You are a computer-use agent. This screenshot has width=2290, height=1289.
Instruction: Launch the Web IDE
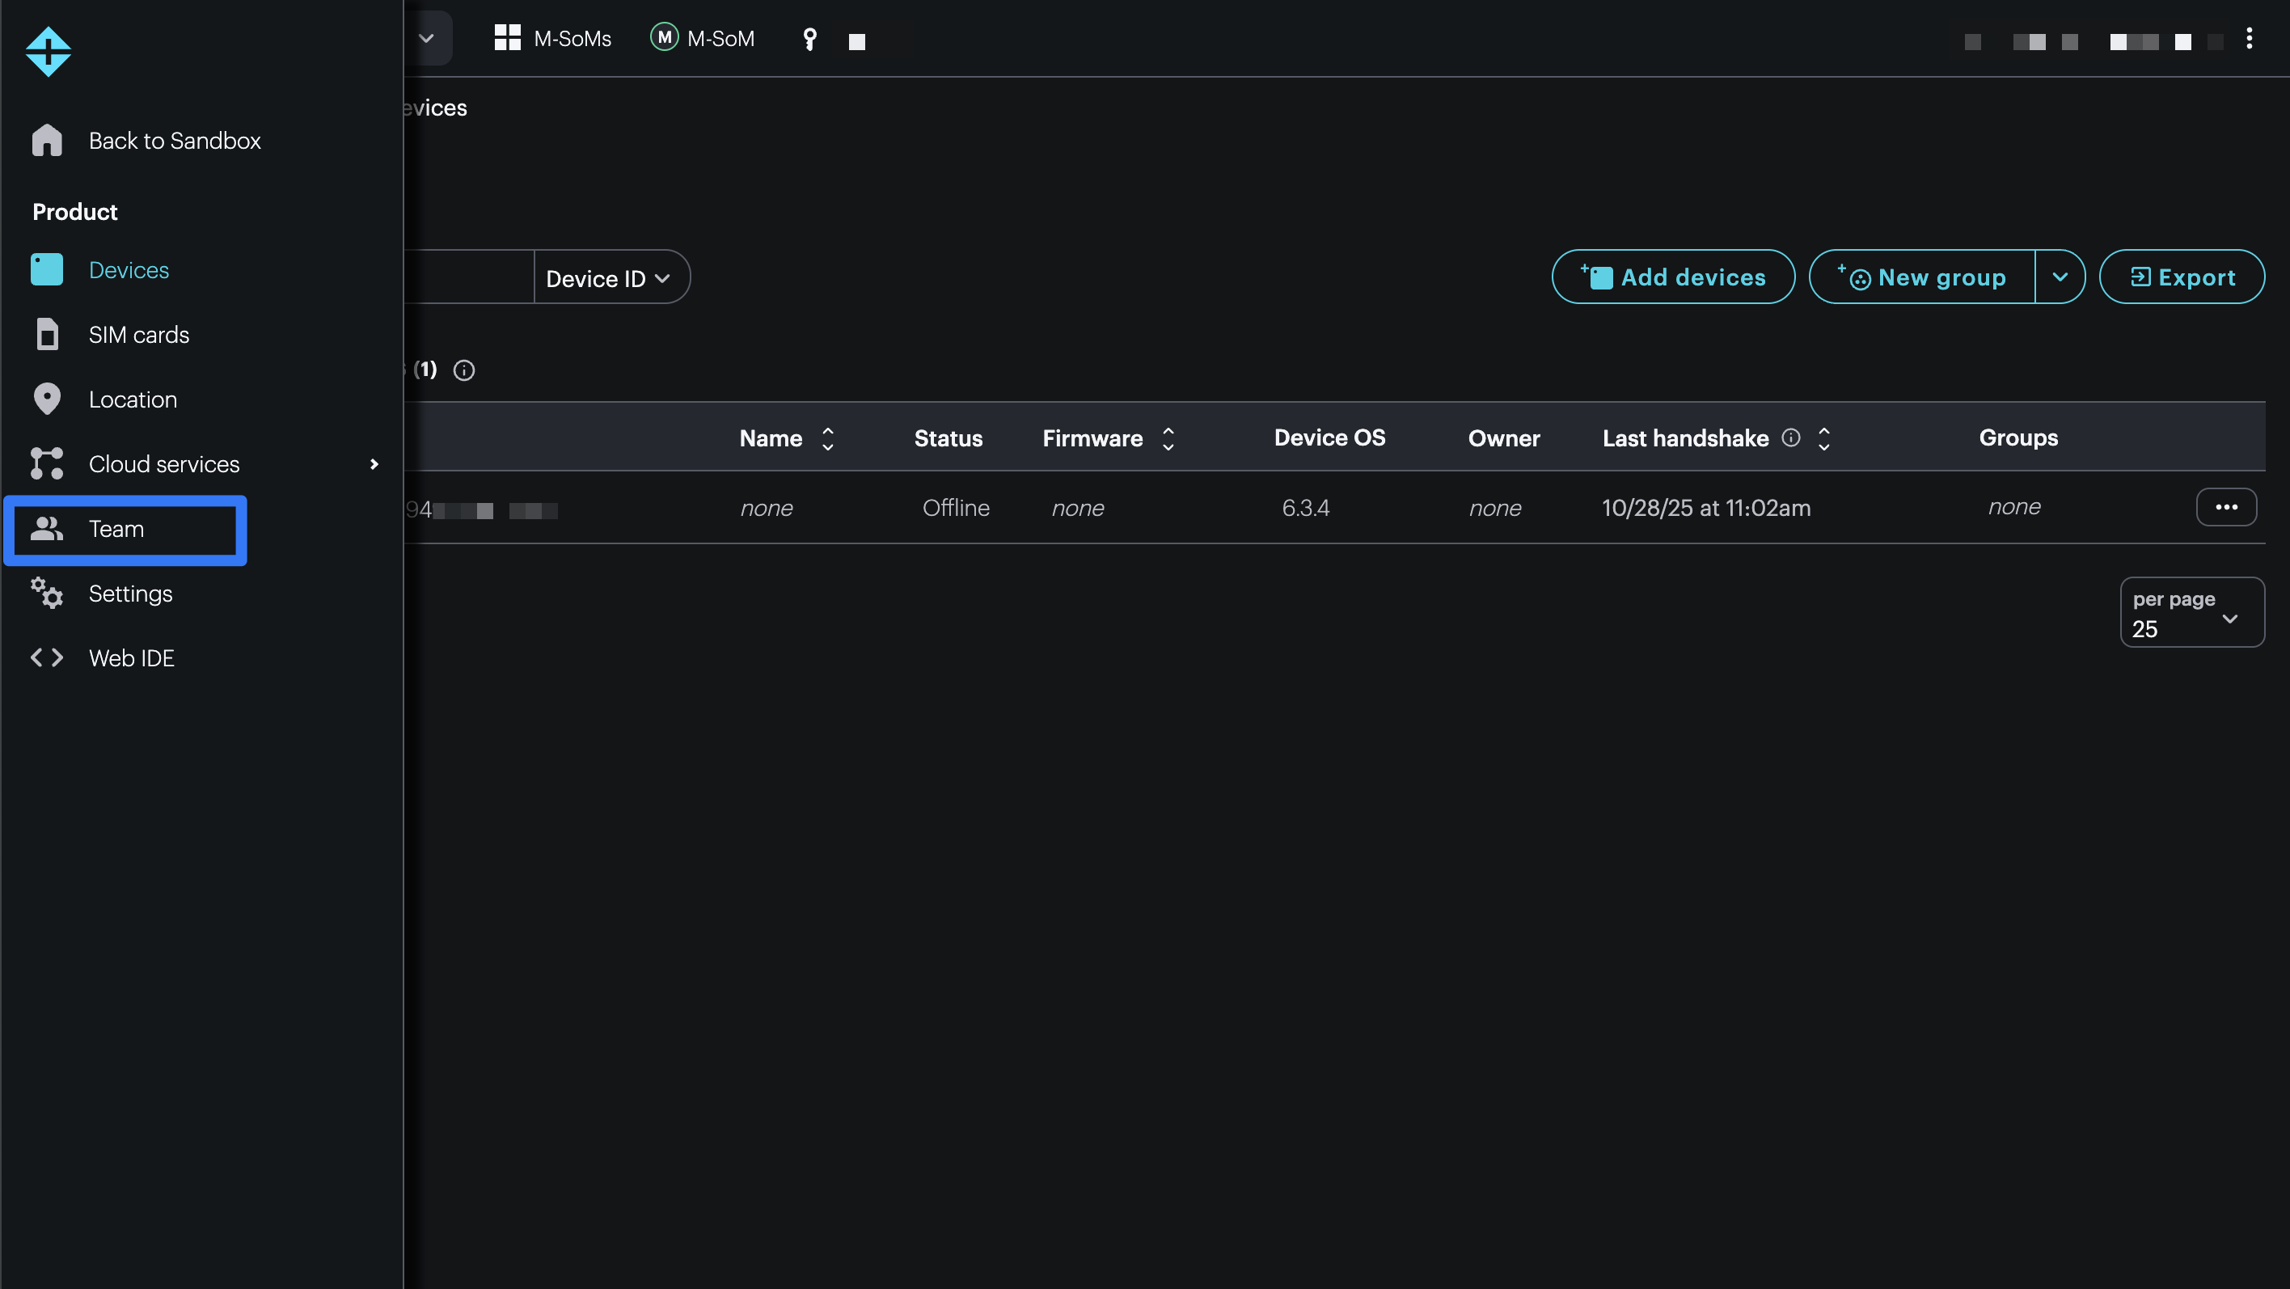(131, 657)
